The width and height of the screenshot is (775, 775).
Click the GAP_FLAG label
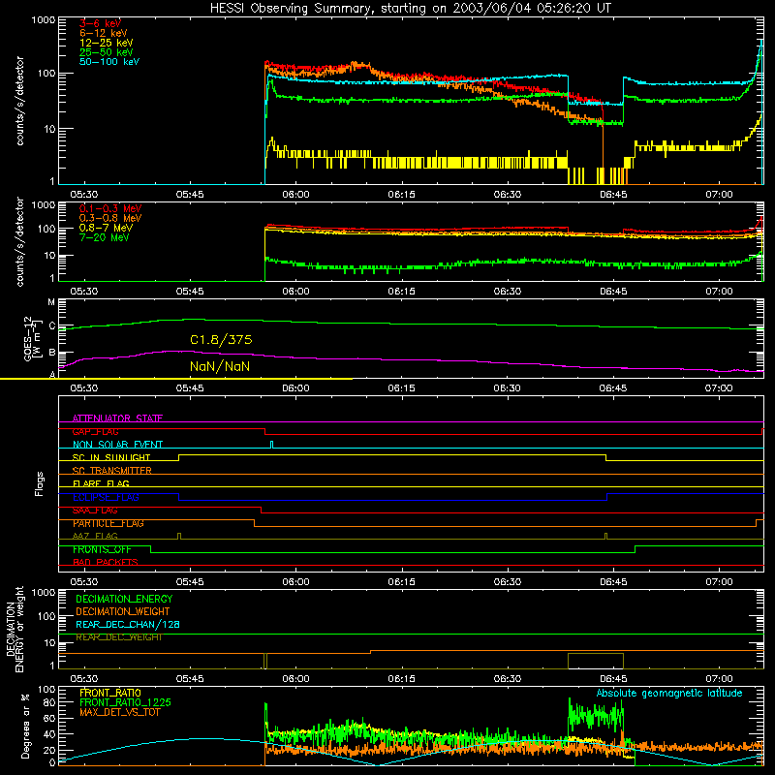(95, 431)
